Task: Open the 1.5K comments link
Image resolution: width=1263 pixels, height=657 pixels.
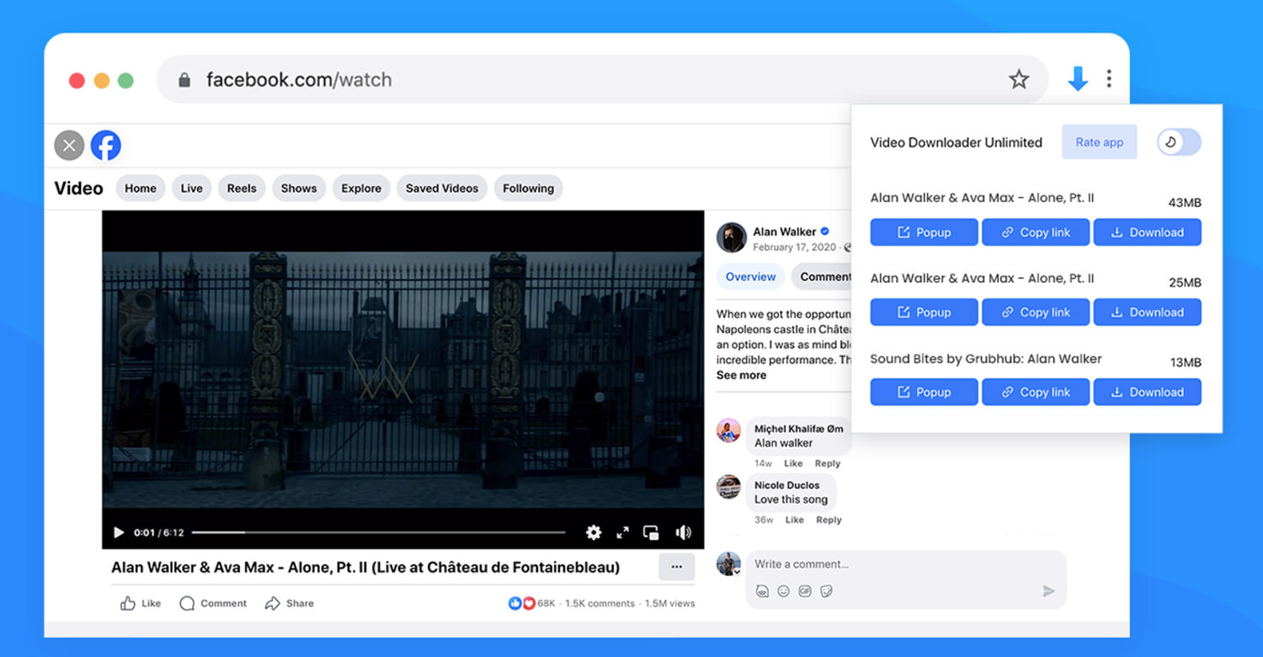Action: (600, 603)
